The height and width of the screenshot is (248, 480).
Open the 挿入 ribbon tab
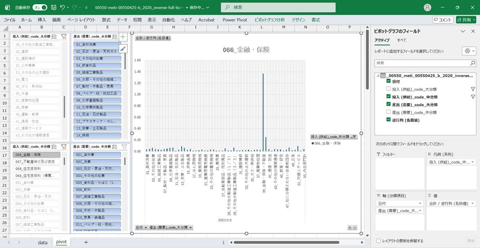pos(42,20)
